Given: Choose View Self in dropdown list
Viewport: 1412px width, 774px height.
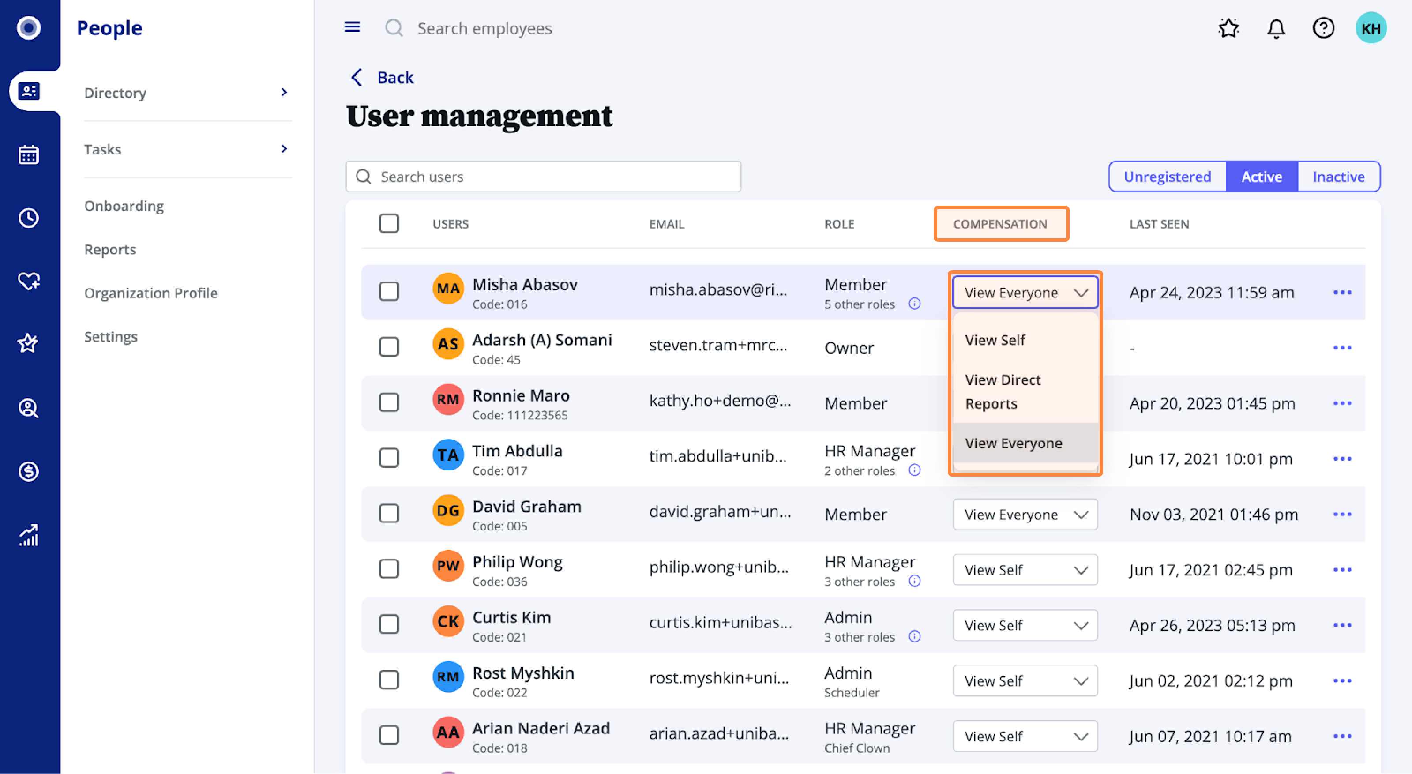Looking at the screenshot, I should coord(1025,340).
